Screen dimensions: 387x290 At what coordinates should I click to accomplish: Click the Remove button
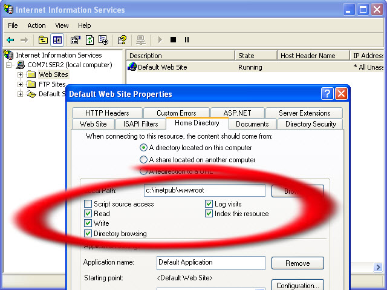[298, 263]
